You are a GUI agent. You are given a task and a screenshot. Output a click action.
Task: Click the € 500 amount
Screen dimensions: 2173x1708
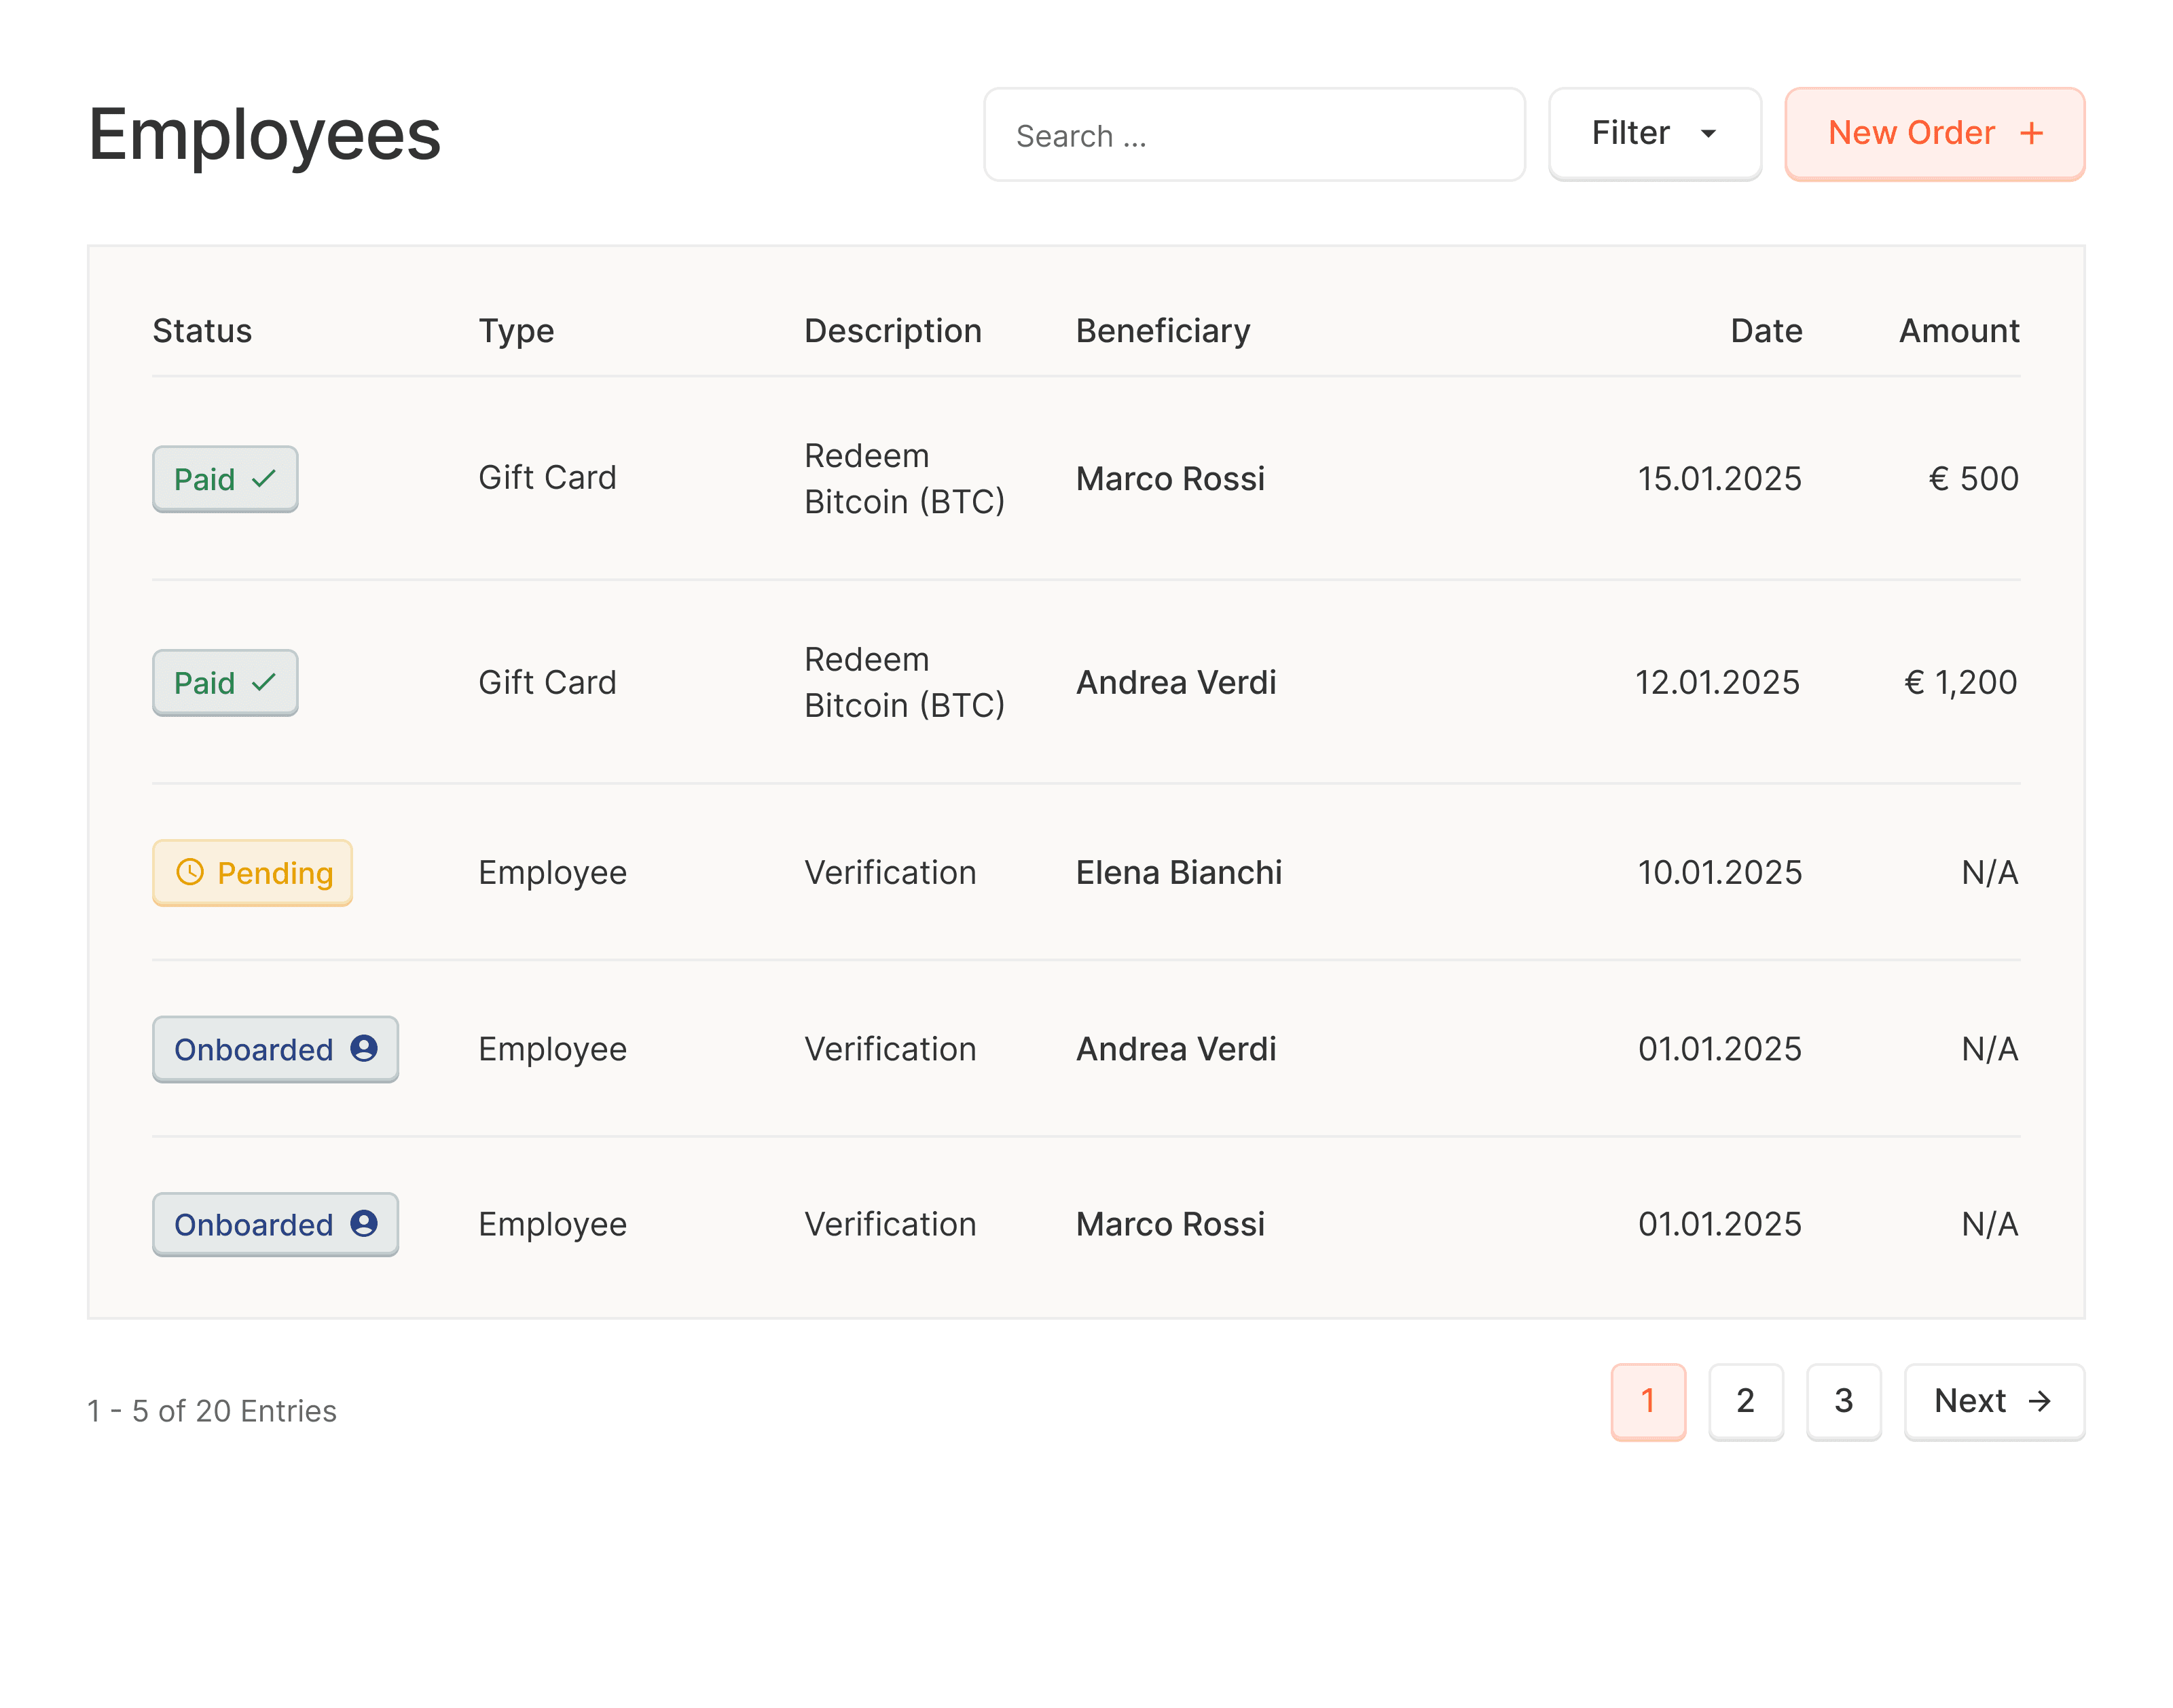pyautogui.click(x=1973, y=479)
